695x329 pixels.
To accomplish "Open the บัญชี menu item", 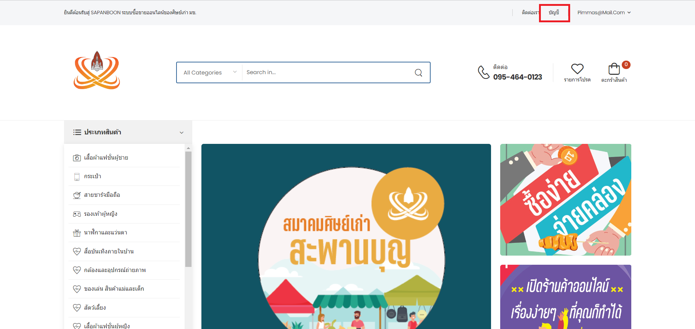I will [x=554, y=13].
